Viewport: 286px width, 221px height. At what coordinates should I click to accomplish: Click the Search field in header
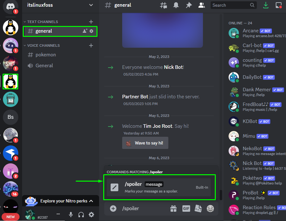point(234,5)
